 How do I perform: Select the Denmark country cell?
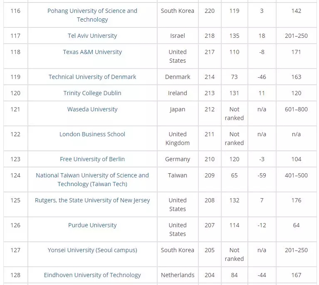[x=178, y=77]
